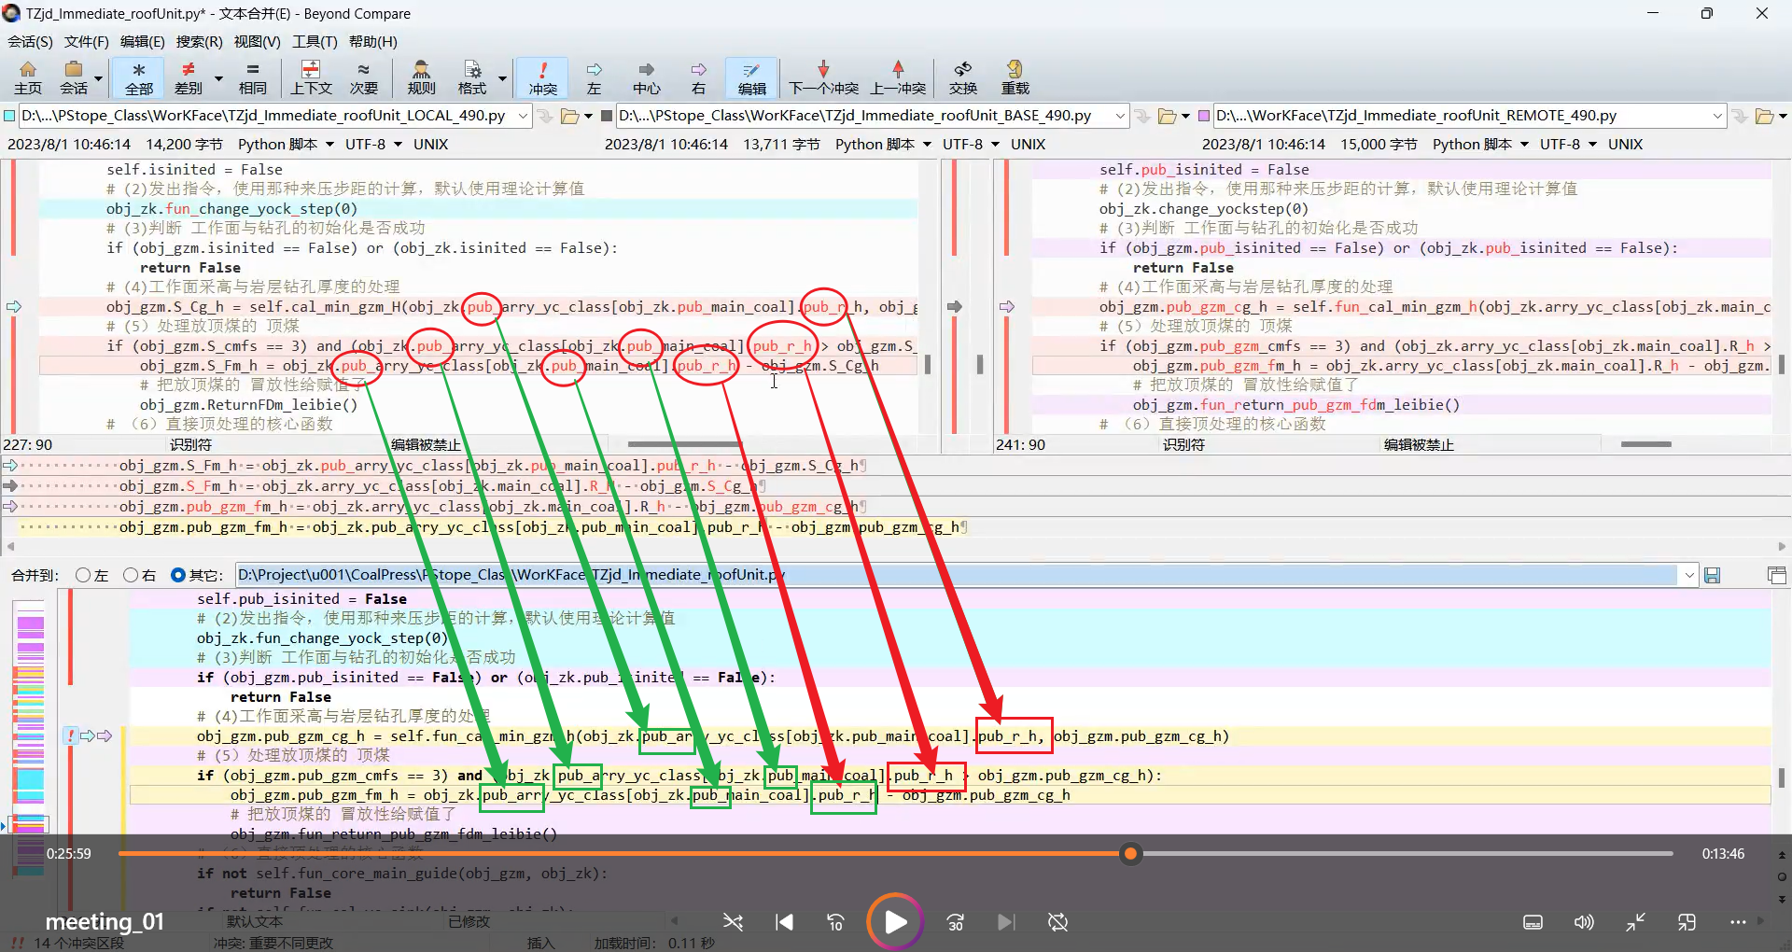Select merge to 其它 radio button
The width and height of the screenshot is (1792, 952).
pyautogui.click(x=178, y=575)
